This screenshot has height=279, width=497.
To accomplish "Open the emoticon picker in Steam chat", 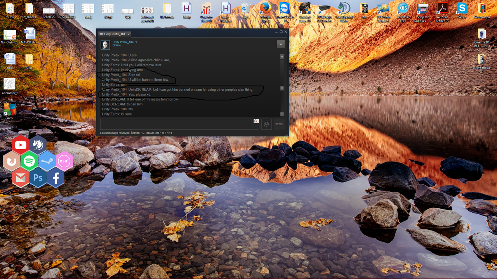I will [266, 124].
